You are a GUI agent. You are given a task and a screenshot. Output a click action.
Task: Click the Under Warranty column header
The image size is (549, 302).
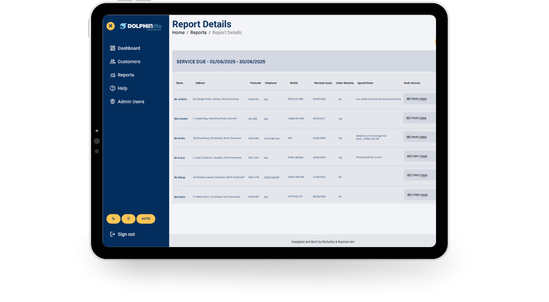[345, 83]
